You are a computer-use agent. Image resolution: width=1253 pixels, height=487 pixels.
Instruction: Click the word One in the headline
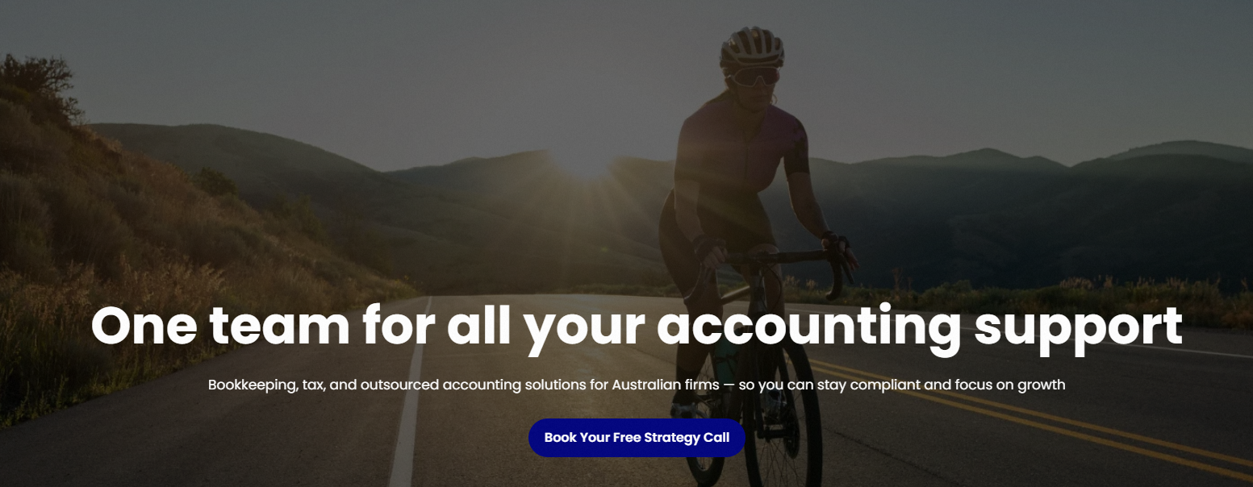[x=140, y=325]
